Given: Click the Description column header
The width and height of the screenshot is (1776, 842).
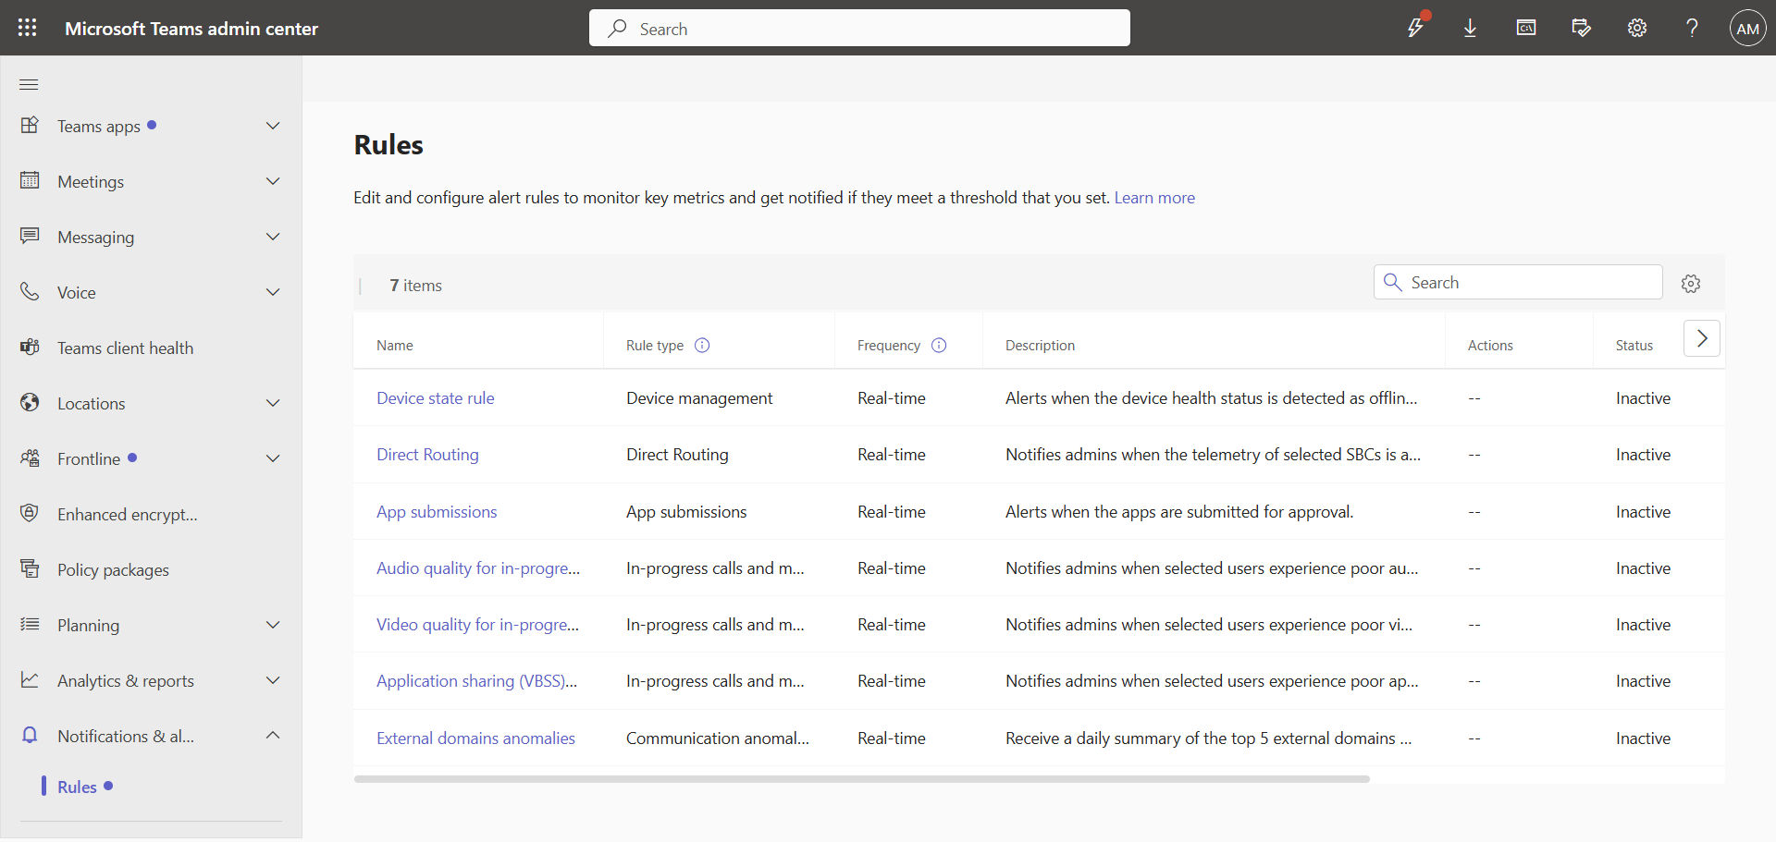Looking at the screenshot, I should click(1040, 346).
